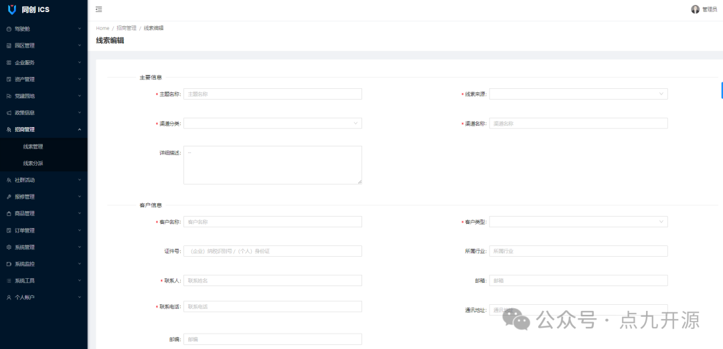723x349 pixels.
Task: Click the 企业服务 grid icon
Action: point(9,63)
